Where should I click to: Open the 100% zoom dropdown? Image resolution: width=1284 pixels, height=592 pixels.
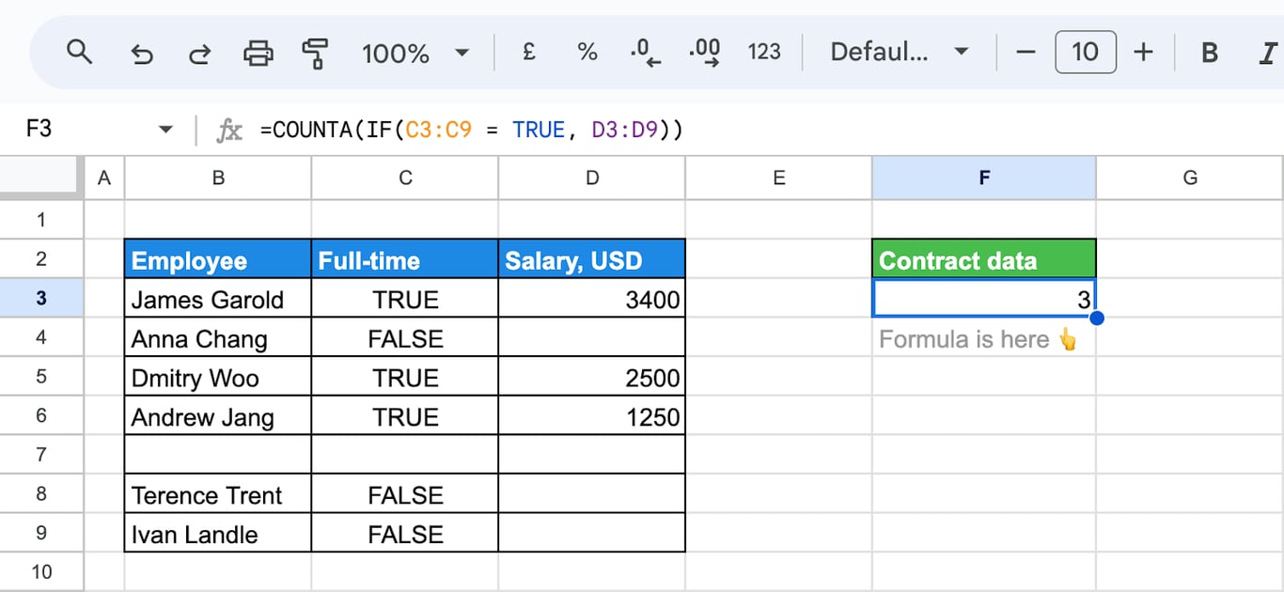(x=415, y=53)
